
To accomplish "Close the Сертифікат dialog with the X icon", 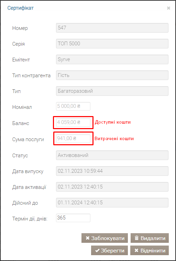I will click(x=168, y=8).
